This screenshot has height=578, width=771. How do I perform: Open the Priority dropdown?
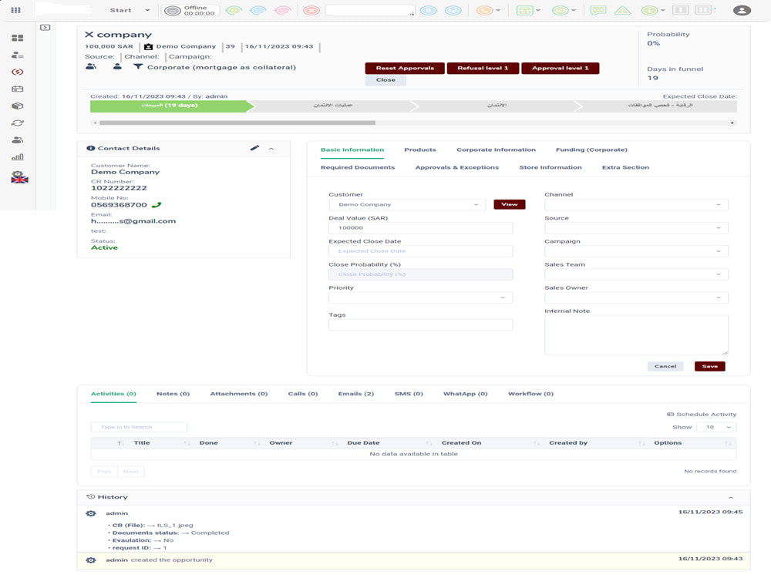[420, 297]
